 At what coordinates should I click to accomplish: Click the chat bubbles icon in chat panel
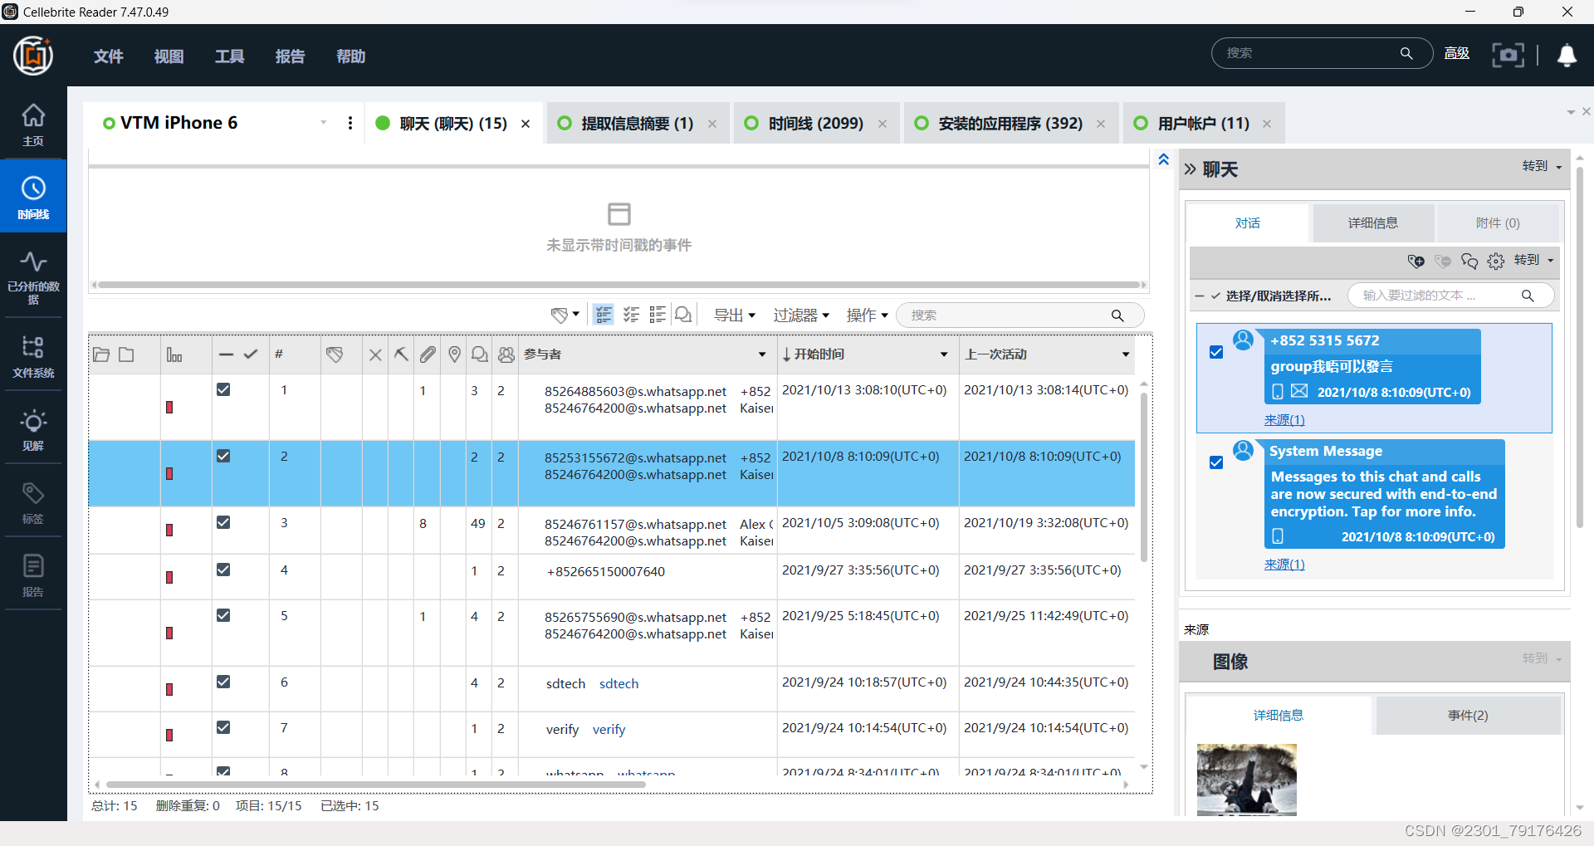click(1469, 262)
